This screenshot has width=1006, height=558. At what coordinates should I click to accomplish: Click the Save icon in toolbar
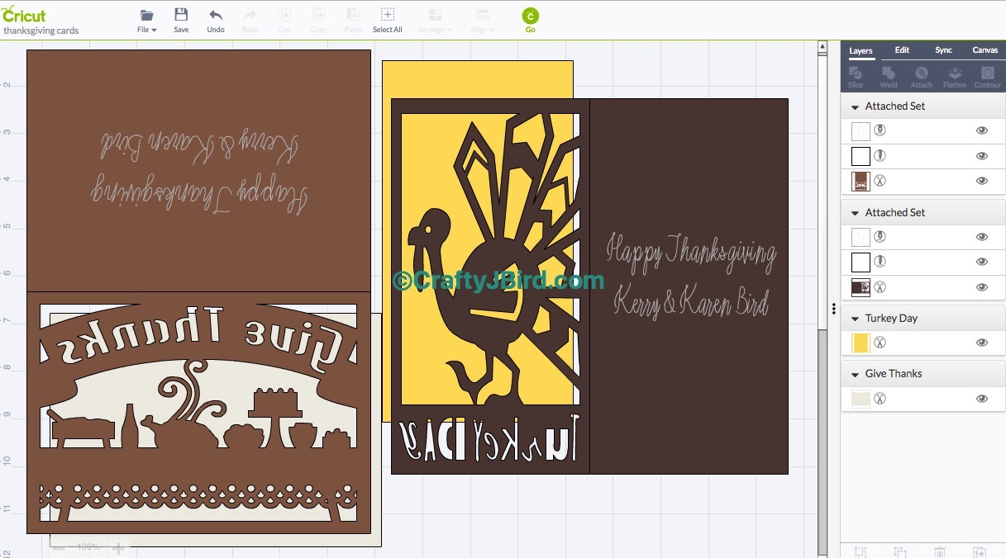[x=181, y=16]
